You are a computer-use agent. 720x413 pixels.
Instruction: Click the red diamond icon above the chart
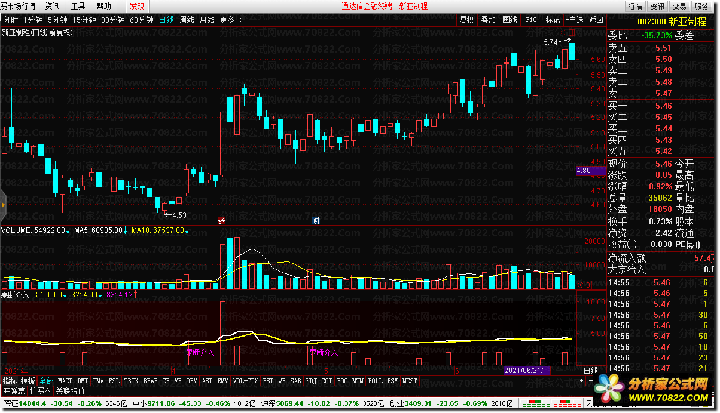(x=563, y=32)
